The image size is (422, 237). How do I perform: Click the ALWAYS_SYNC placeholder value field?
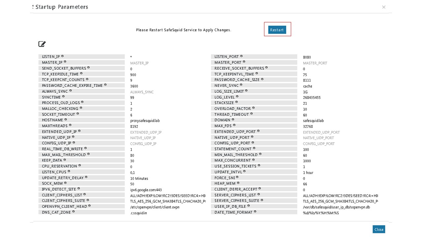coord(142,92)
